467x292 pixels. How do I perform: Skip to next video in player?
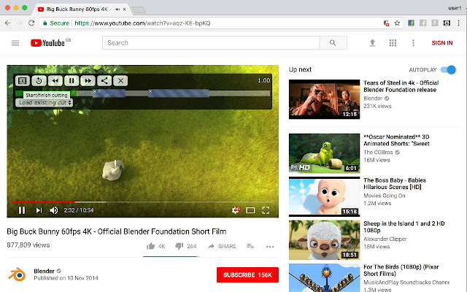pyautogui.click(x=39, y=210)
